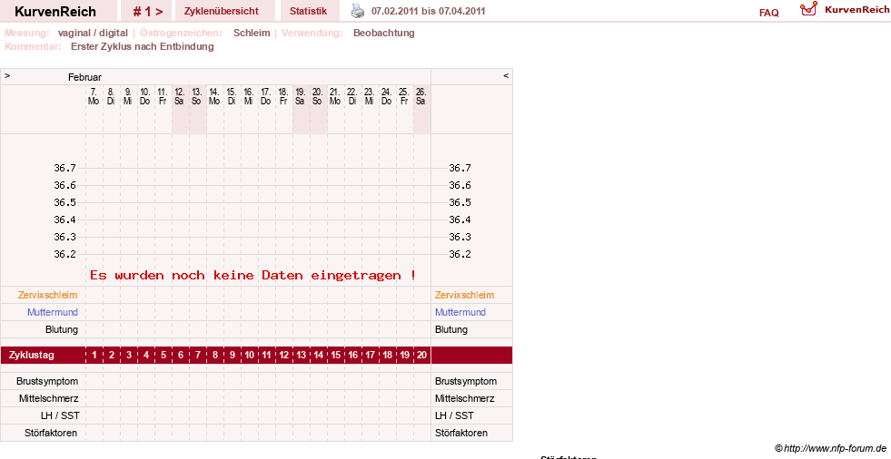Select cycle day 14

318,356
